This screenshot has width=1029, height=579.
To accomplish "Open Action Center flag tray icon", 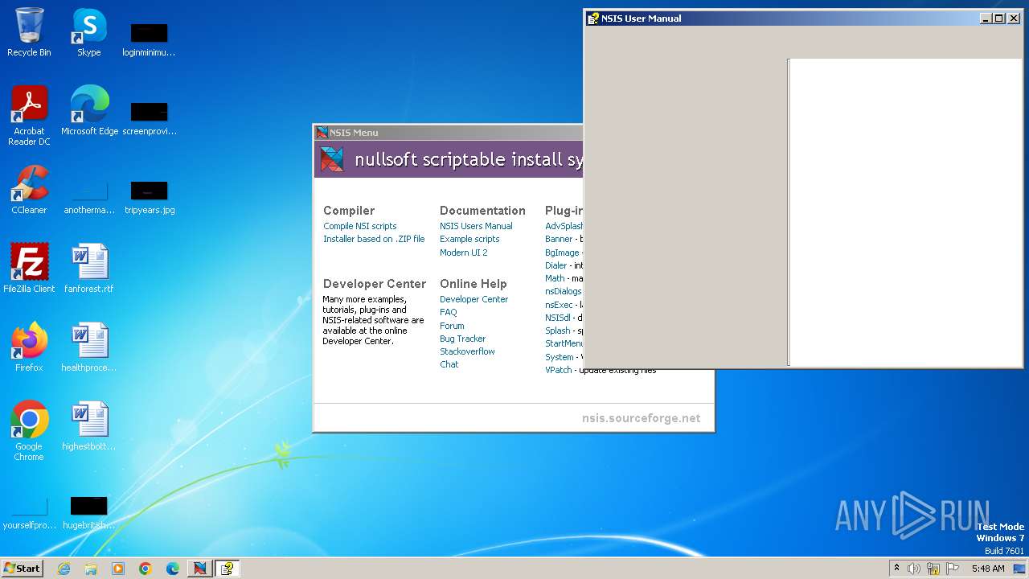I will tap(953, 569).
